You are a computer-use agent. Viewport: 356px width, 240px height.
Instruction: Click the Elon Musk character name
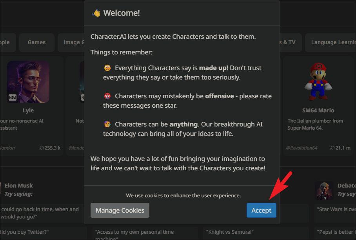point(18,186)
